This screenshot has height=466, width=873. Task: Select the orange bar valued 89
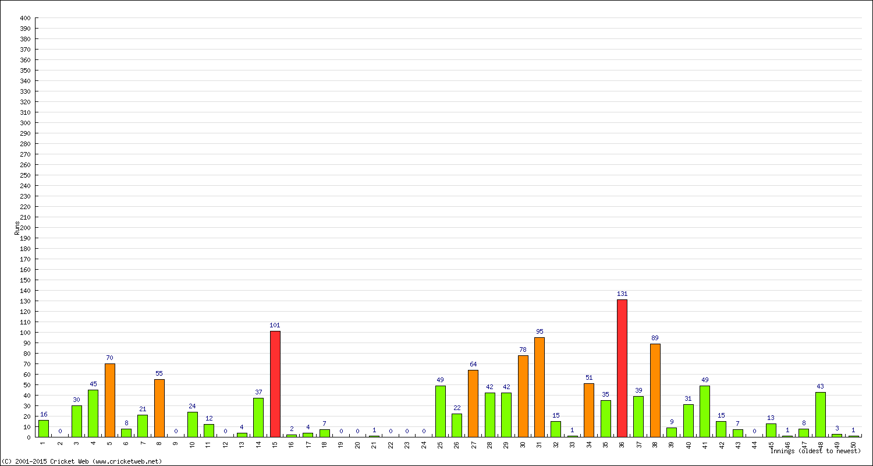655,390
